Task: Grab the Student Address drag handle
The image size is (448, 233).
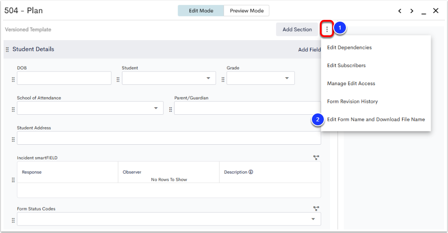Action: tap(13, 139)
